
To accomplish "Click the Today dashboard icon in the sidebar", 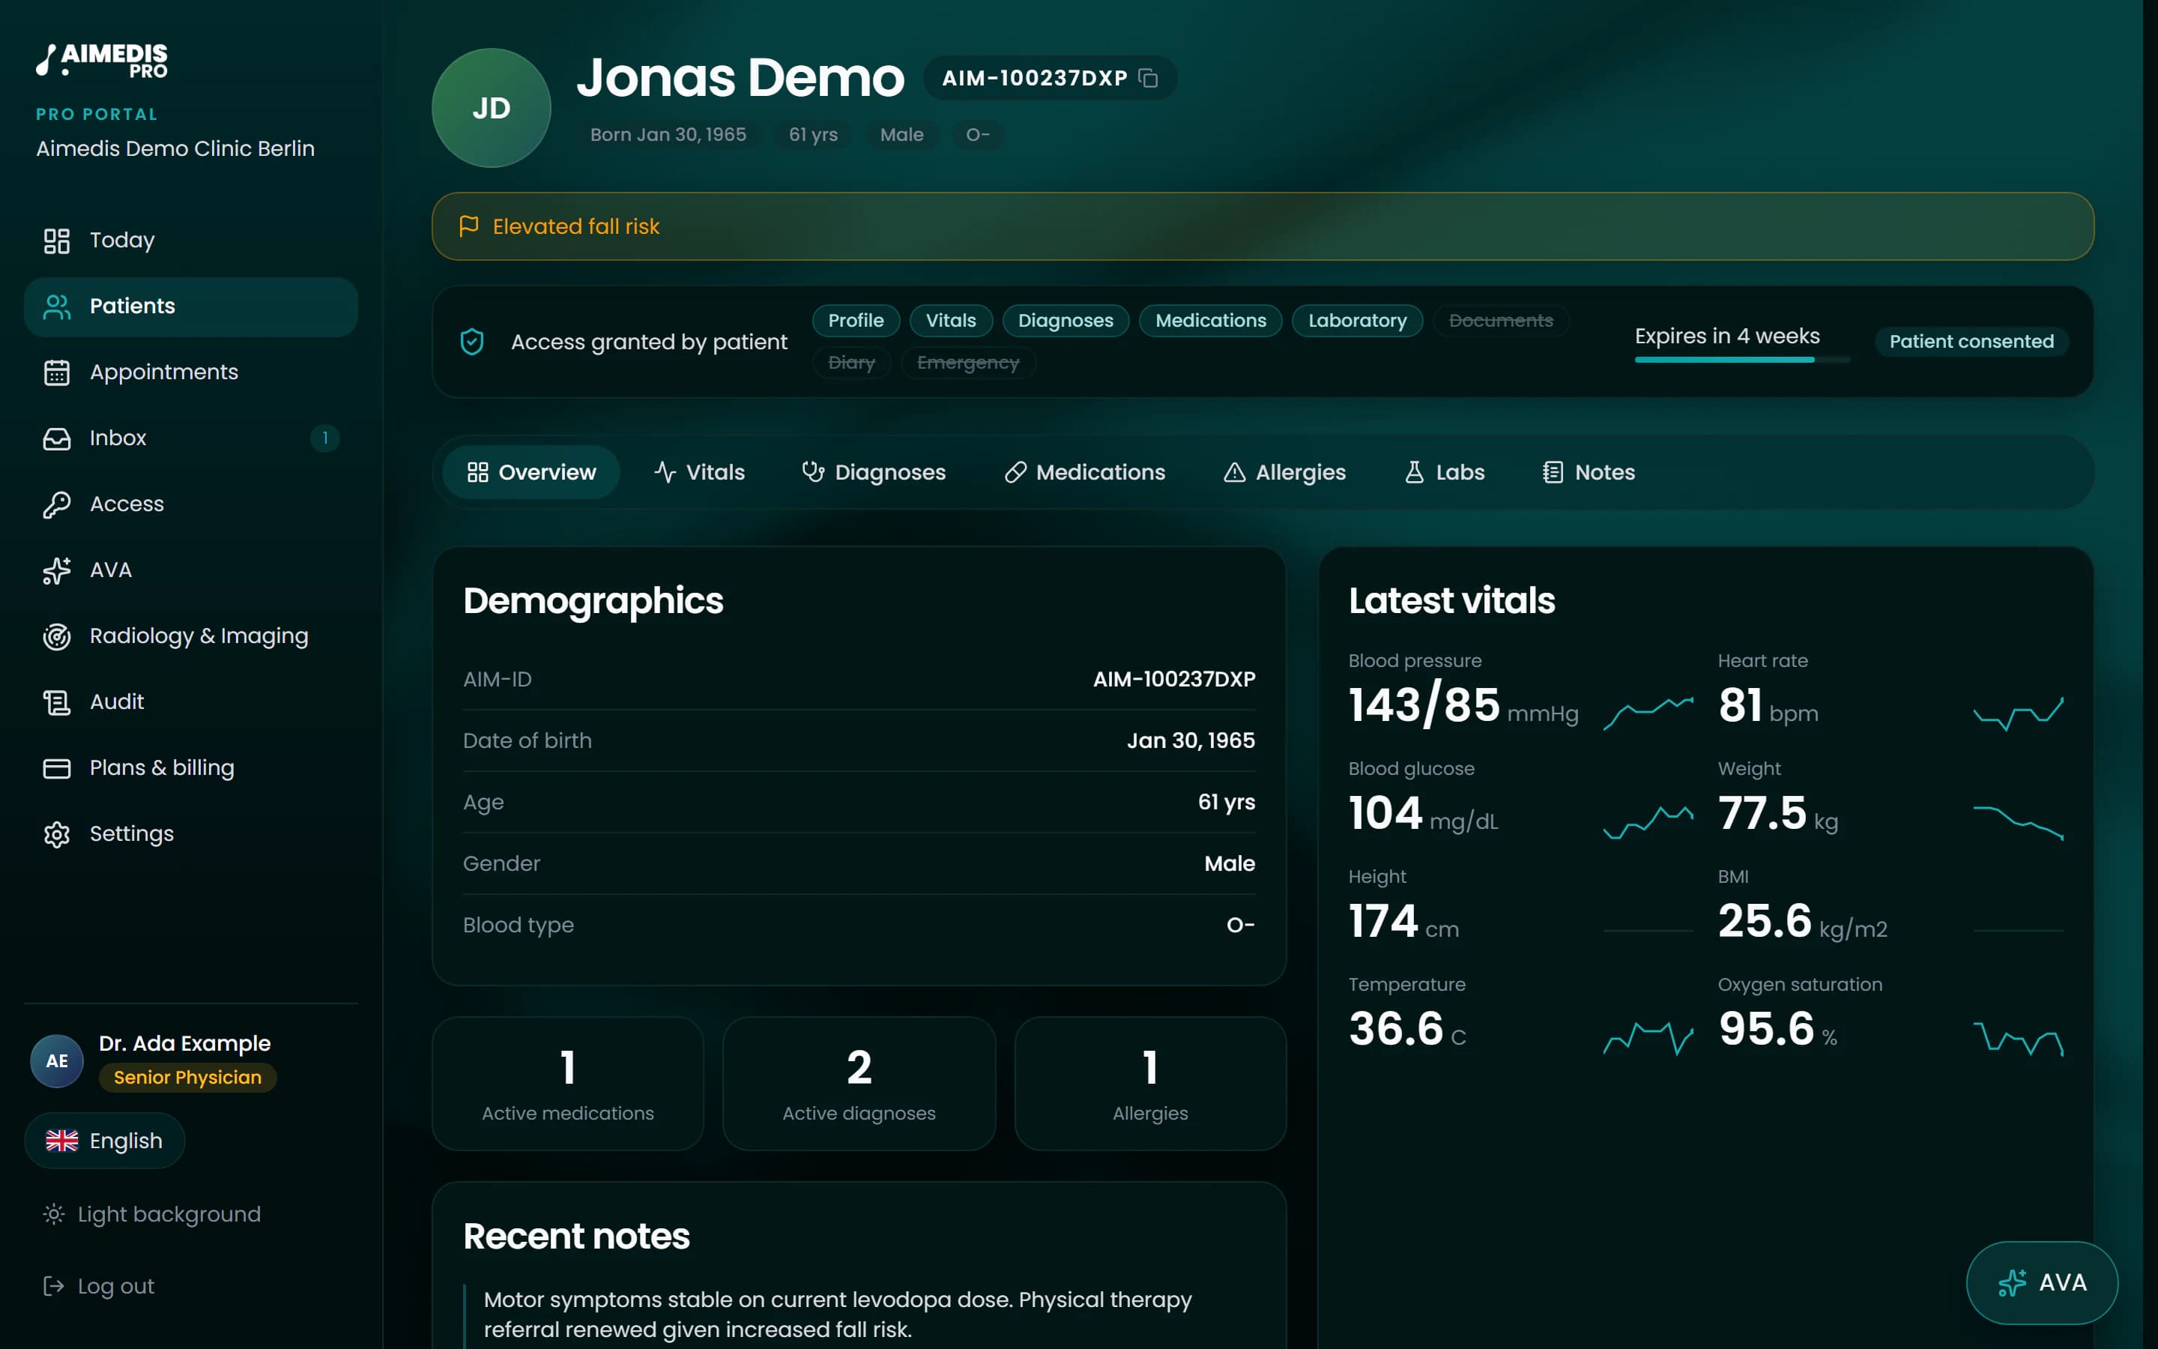I will (x=57, y=241).
